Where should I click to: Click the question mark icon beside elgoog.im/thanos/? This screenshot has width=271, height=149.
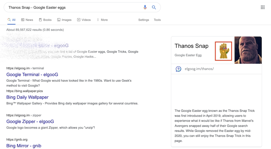(178, 69)
